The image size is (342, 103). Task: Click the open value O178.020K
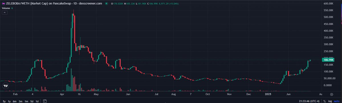click(117, 3)
